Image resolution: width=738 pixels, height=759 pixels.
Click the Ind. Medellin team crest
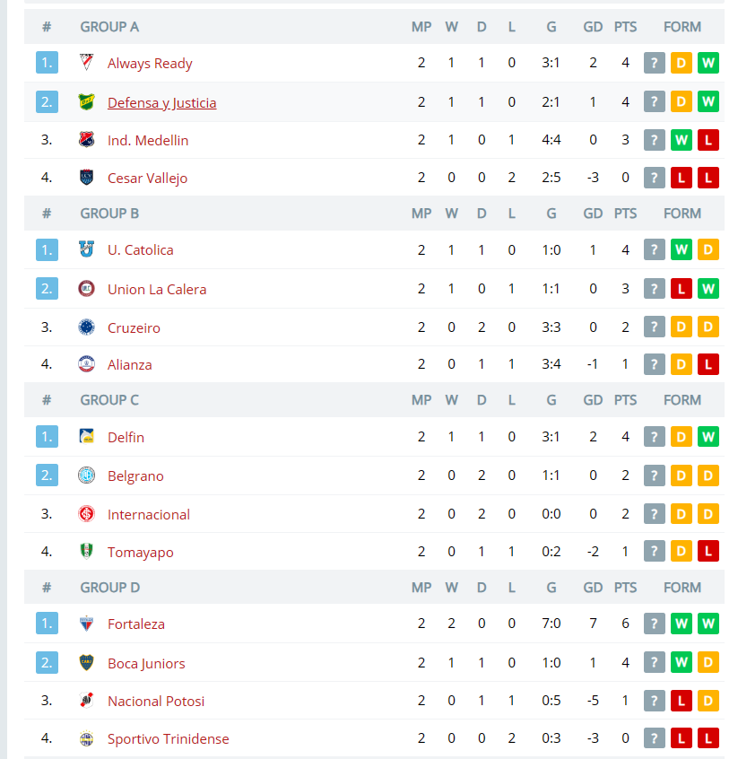point(87,140)
